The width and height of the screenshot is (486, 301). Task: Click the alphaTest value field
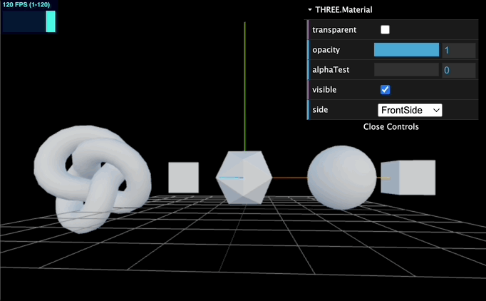(459, 70)
